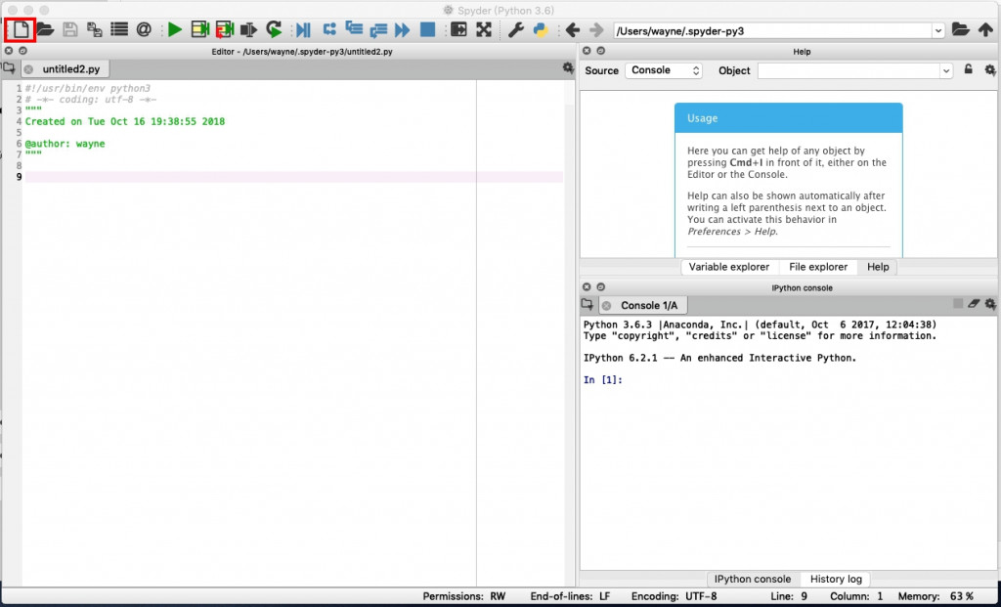1001x607 pixels.
Task: Go back with the left arrow
Action: [x=572, y=29]
